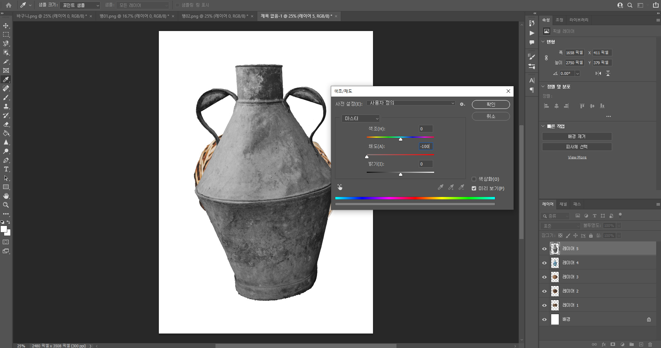Switch to 병02.png document tab
Screen dimensions: 661x348
click(215, 16)
